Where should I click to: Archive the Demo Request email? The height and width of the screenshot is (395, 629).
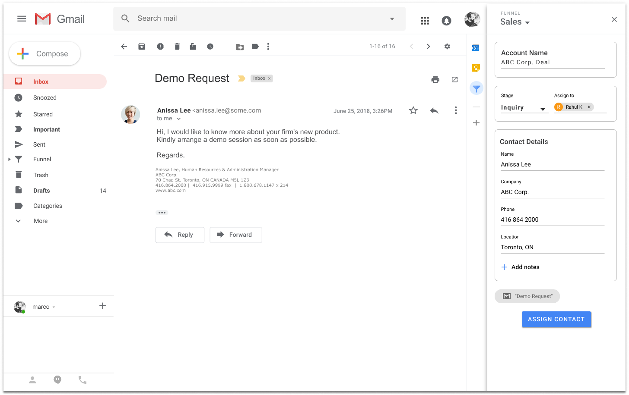click(x=142, y=47)
